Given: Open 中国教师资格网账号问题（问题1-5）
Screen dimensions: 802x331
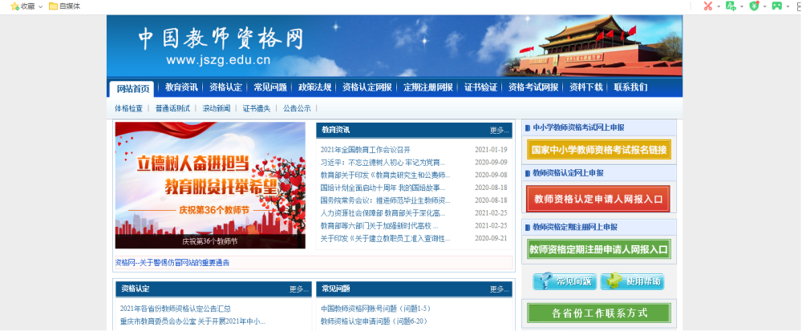Looking at the screenshot, I should [x=375, y=309].
